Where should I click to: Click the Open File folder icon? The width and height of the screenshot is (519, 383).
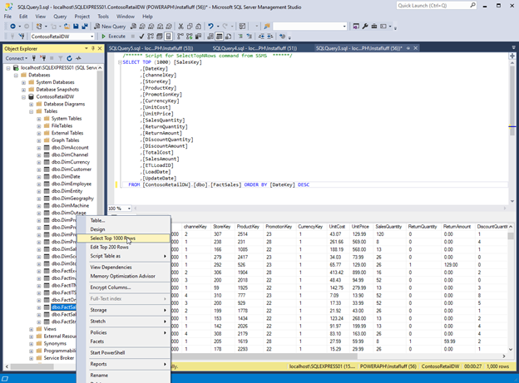[x=67, y=27]
